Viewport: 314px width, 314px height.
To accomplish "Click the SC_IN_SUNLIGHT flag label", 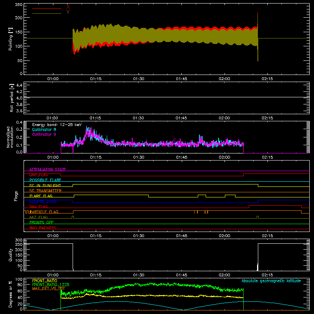I will tap(45, 185).
